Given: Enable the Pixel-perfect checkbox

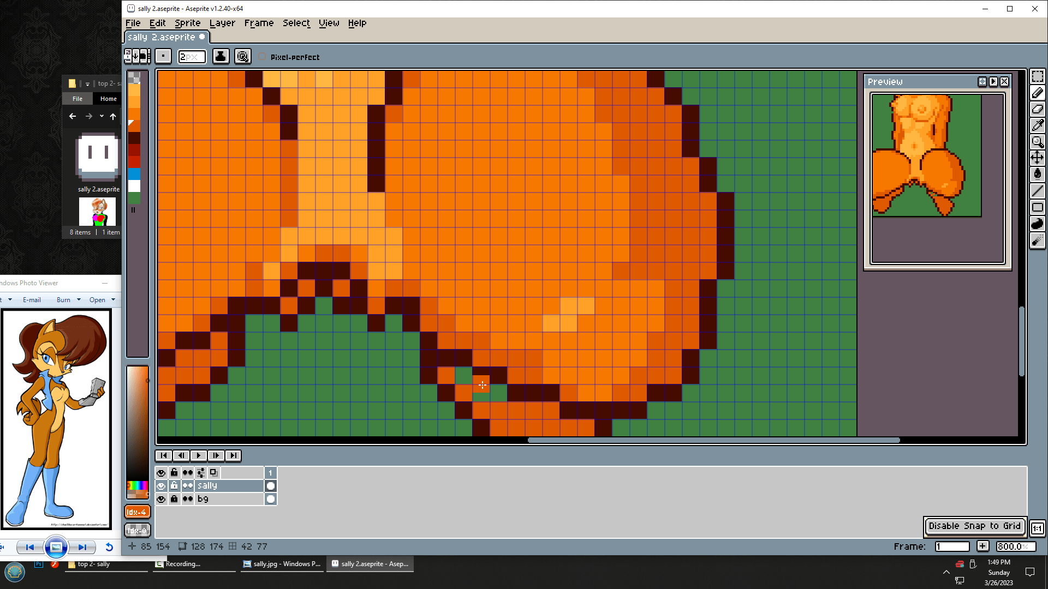Looking at the screenshot, I should [263, 57].
